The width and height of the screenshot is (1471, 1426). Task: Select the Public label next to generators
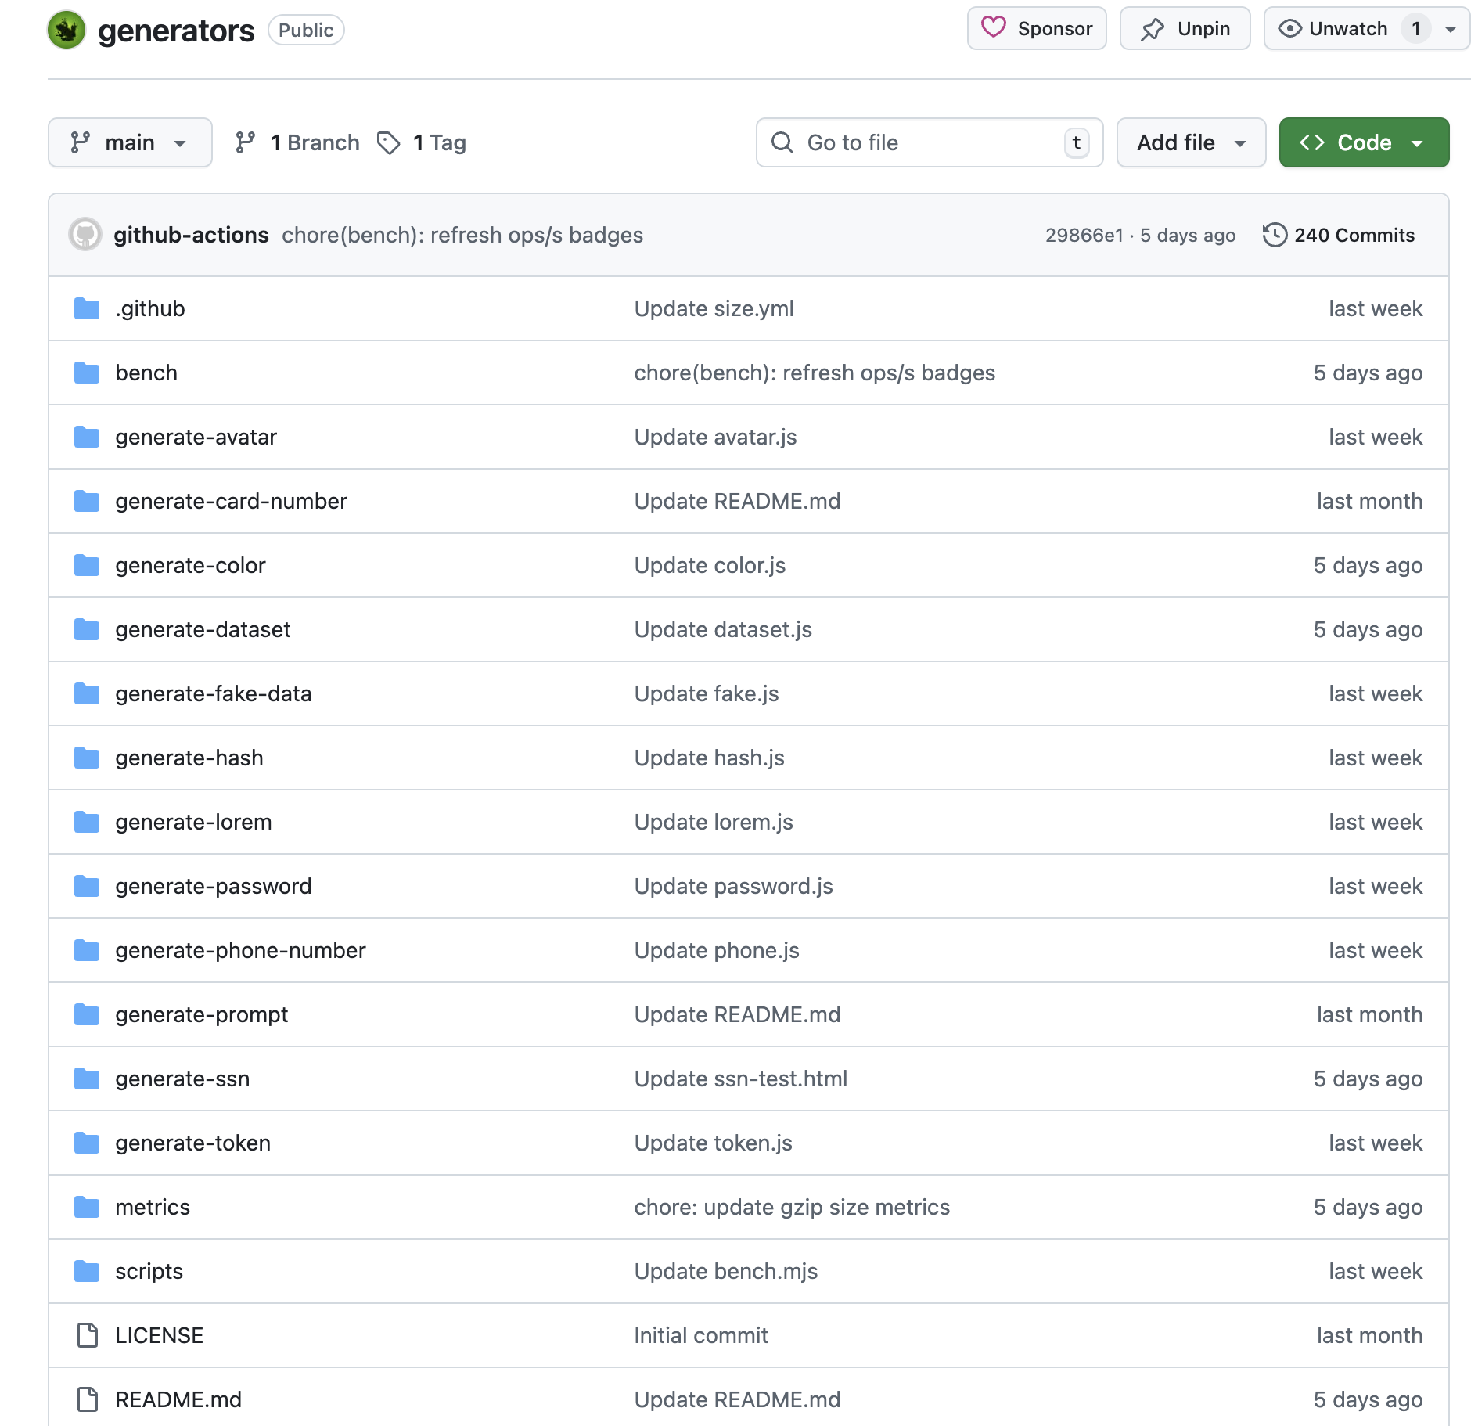(305, 30)
